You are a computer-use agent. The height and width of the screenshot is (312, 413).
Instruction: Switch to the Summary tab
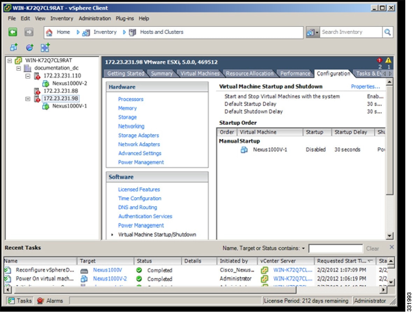162,74
